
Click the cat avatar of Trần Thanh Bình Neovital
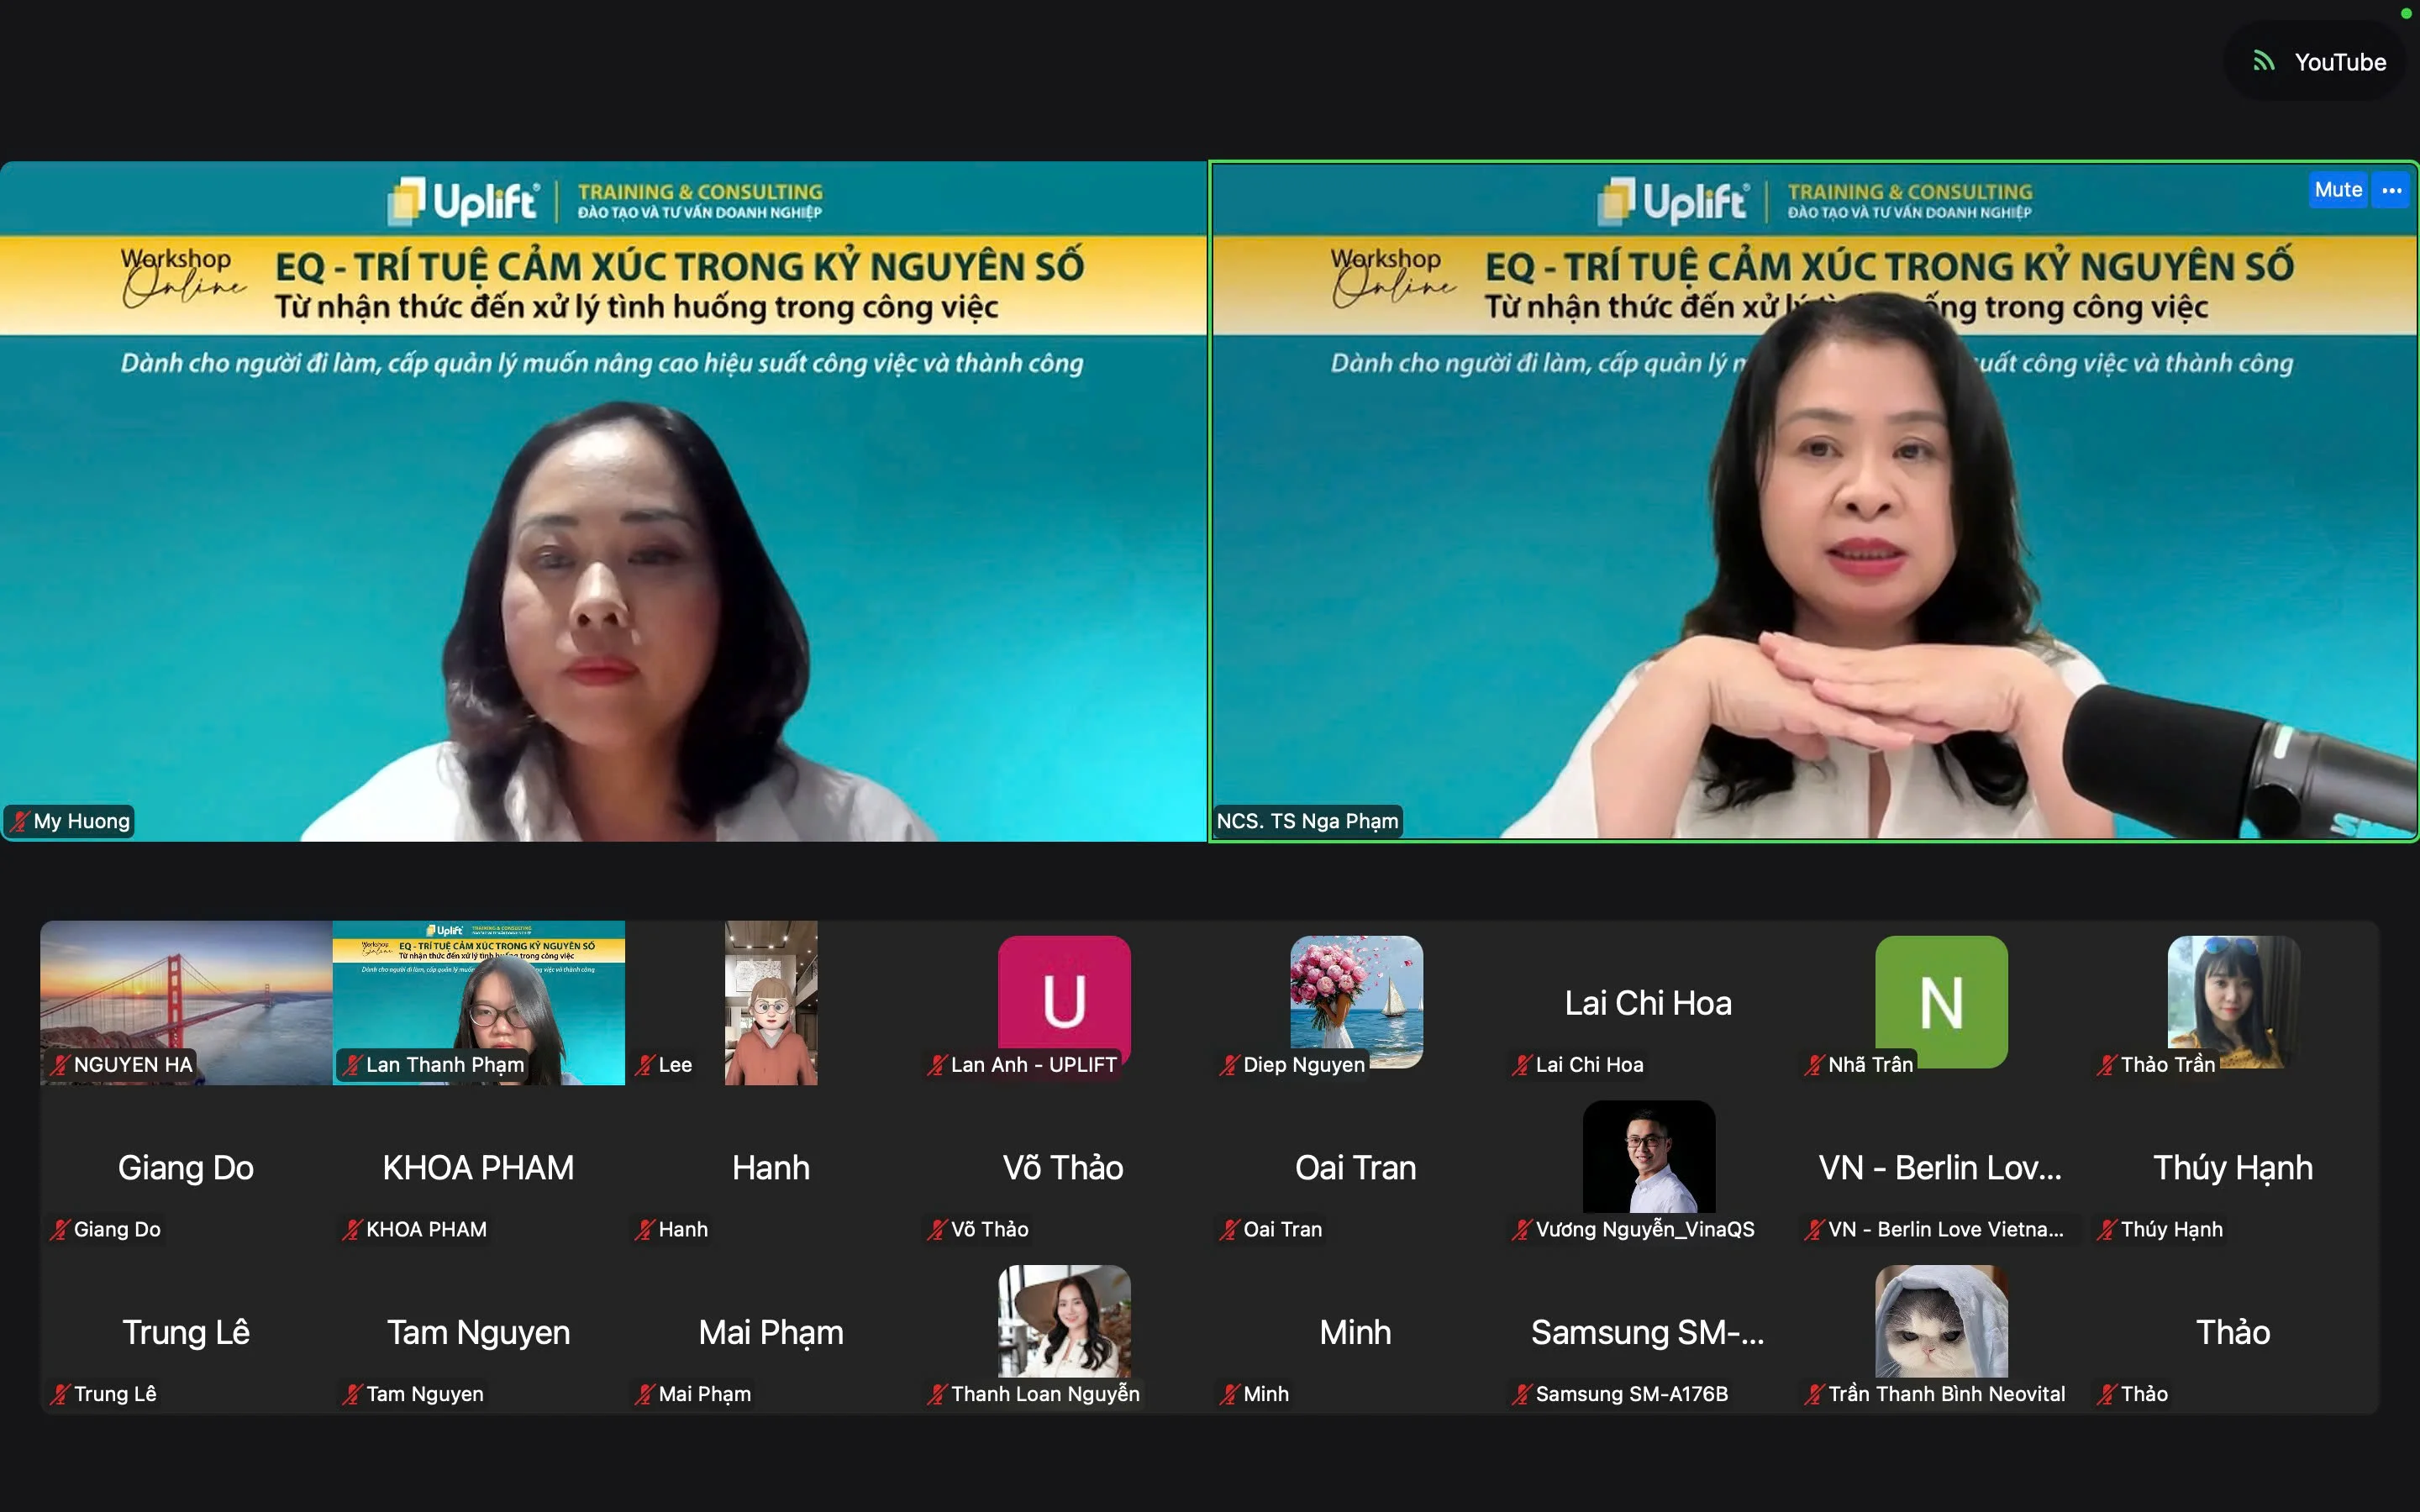[x=1940, y=1320]
